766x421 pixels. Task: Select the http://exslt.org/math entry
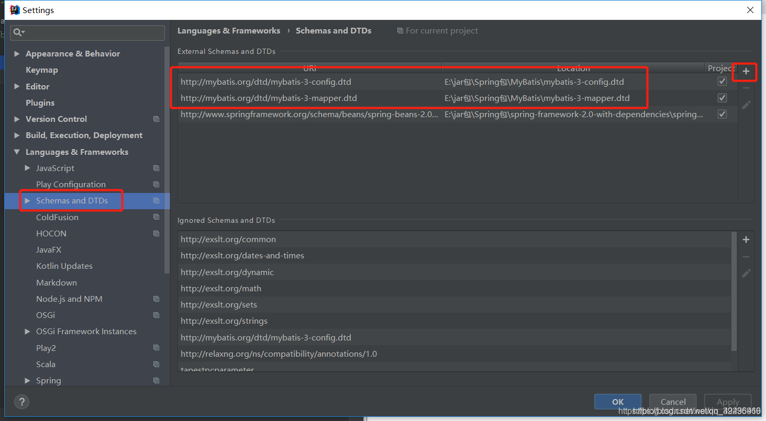pos(454,289)
